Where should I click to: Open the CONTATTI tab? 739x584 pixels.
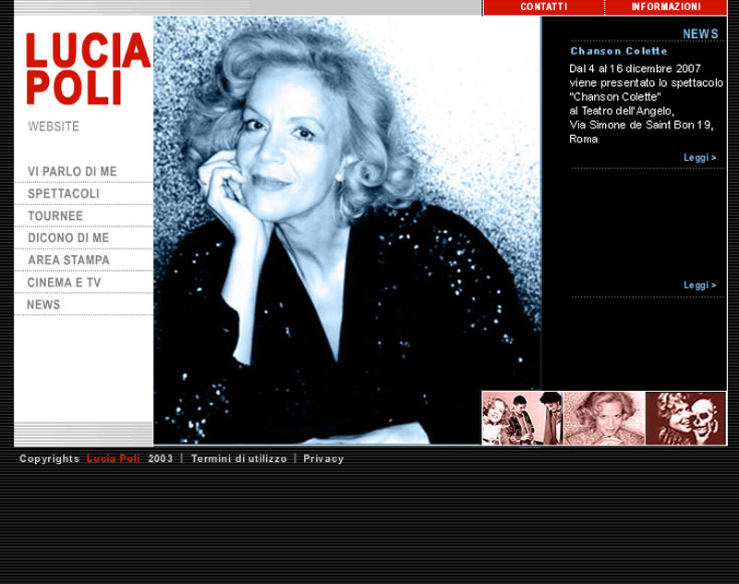point(543,7)
